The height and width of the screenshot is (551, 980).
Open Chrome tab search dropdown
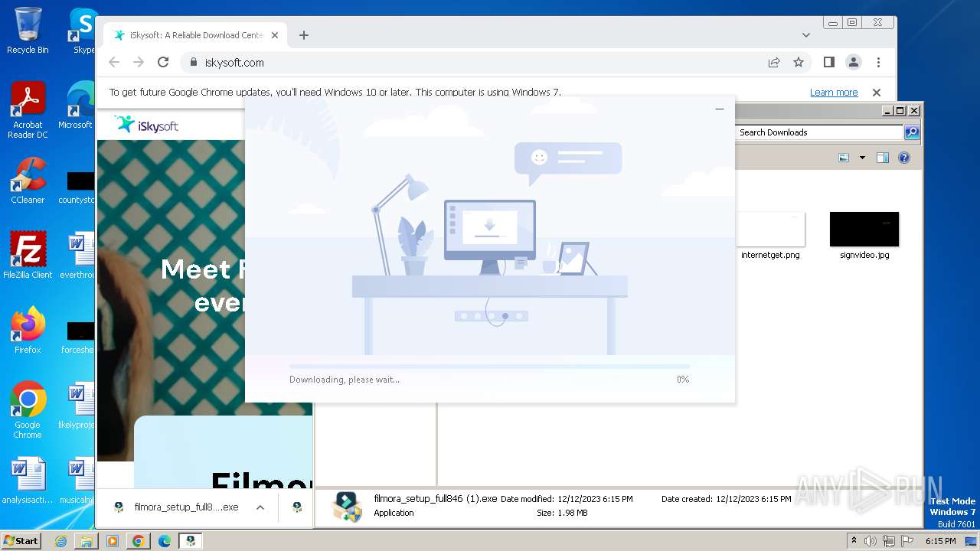pyautogui.click(x=805, y=35)
